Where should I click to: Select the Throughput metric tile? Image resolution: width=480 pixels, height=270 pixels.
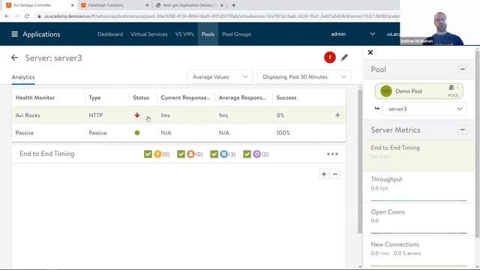click(418, 187)
